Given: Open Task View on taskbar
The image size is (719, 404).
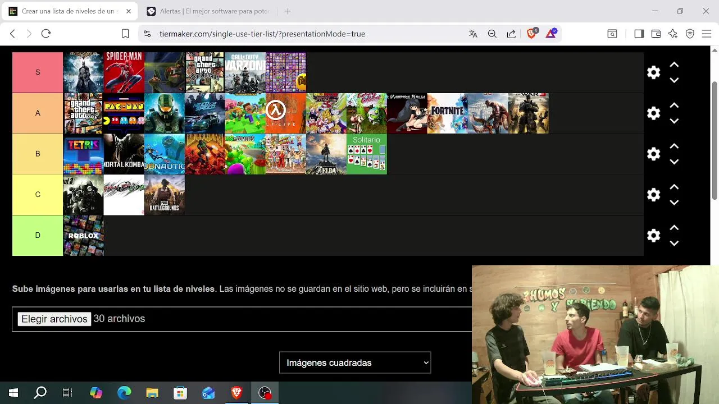Looking at the screenshot, I should coord(67,393).
